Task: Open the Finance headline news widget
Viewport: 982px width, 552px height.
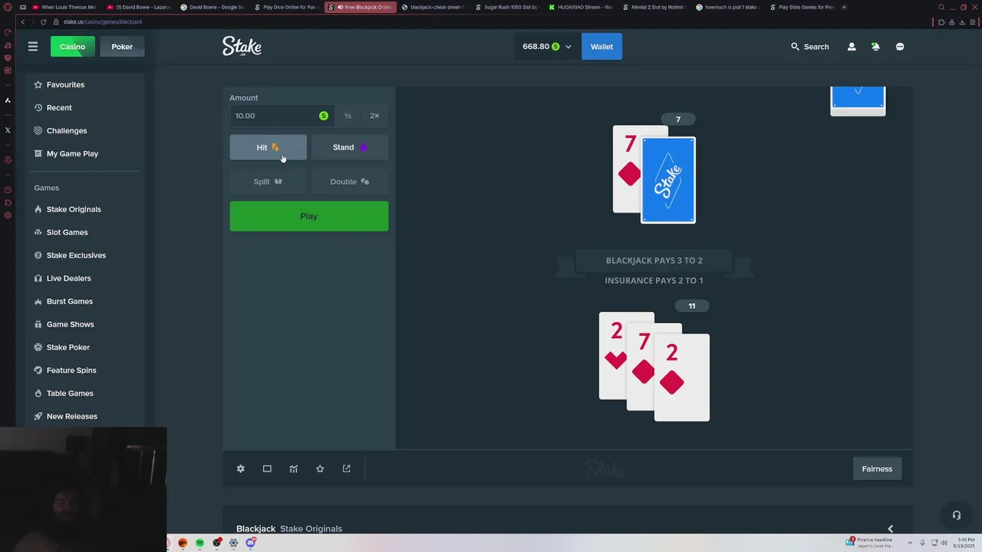Action: pos(869,543)
